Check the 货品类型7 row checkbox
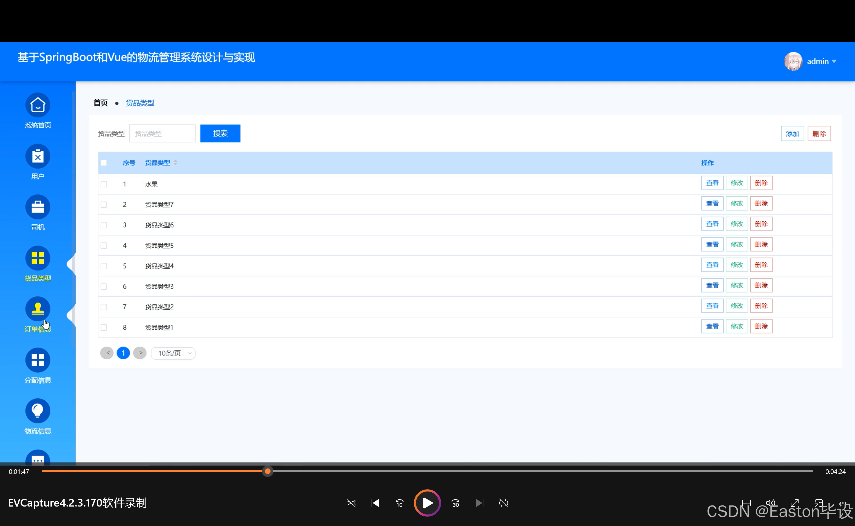Screen dimensions: 855x526 click(104, 205)
